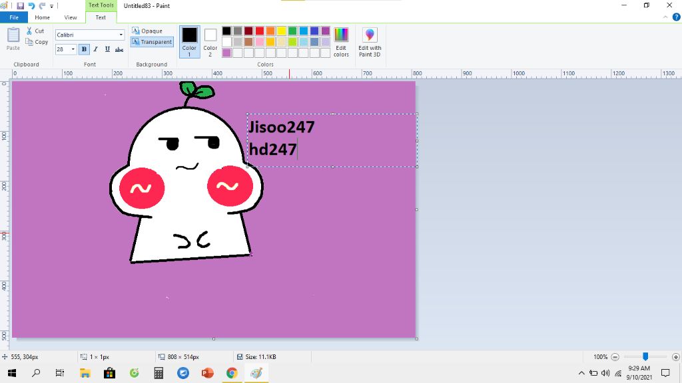Viewport: 682px width, 383px height.
Task: Pick the dark red color swatch
Action: (x=248, y=31)
